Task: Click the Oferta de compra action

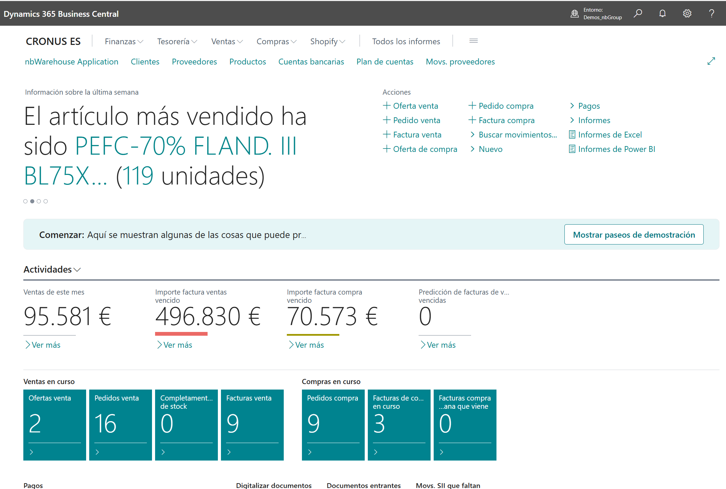Action: 420,149
